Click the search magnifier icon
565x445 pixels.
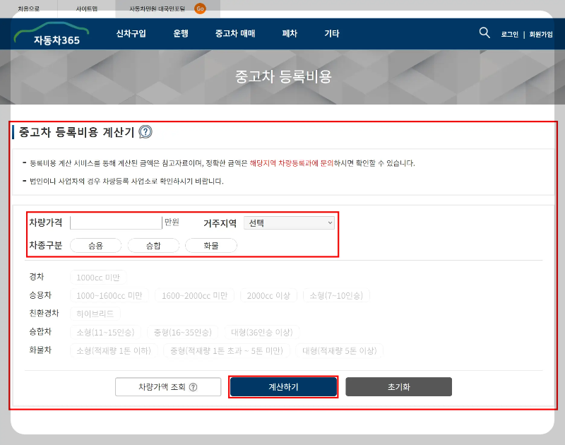[484, 32]
